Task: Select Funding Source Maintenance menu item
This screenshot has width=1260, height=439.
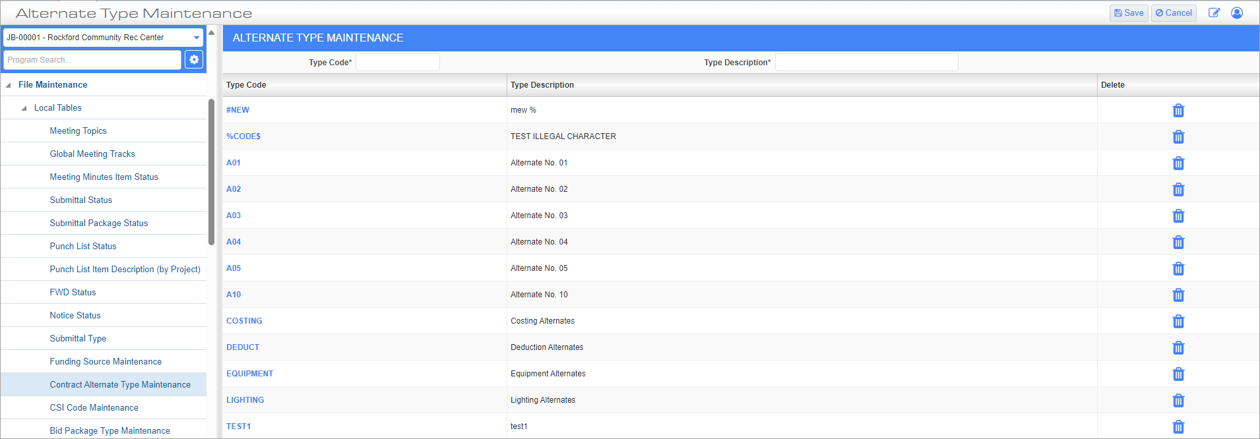Action: [x=106, y=361]
